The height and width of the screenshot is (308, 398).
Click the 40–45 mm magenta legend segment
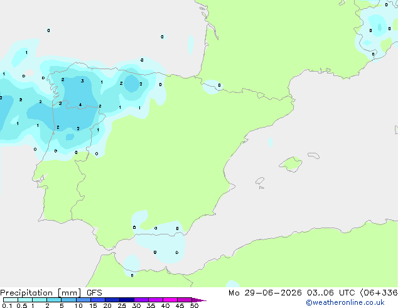click(x=170, y=300)
